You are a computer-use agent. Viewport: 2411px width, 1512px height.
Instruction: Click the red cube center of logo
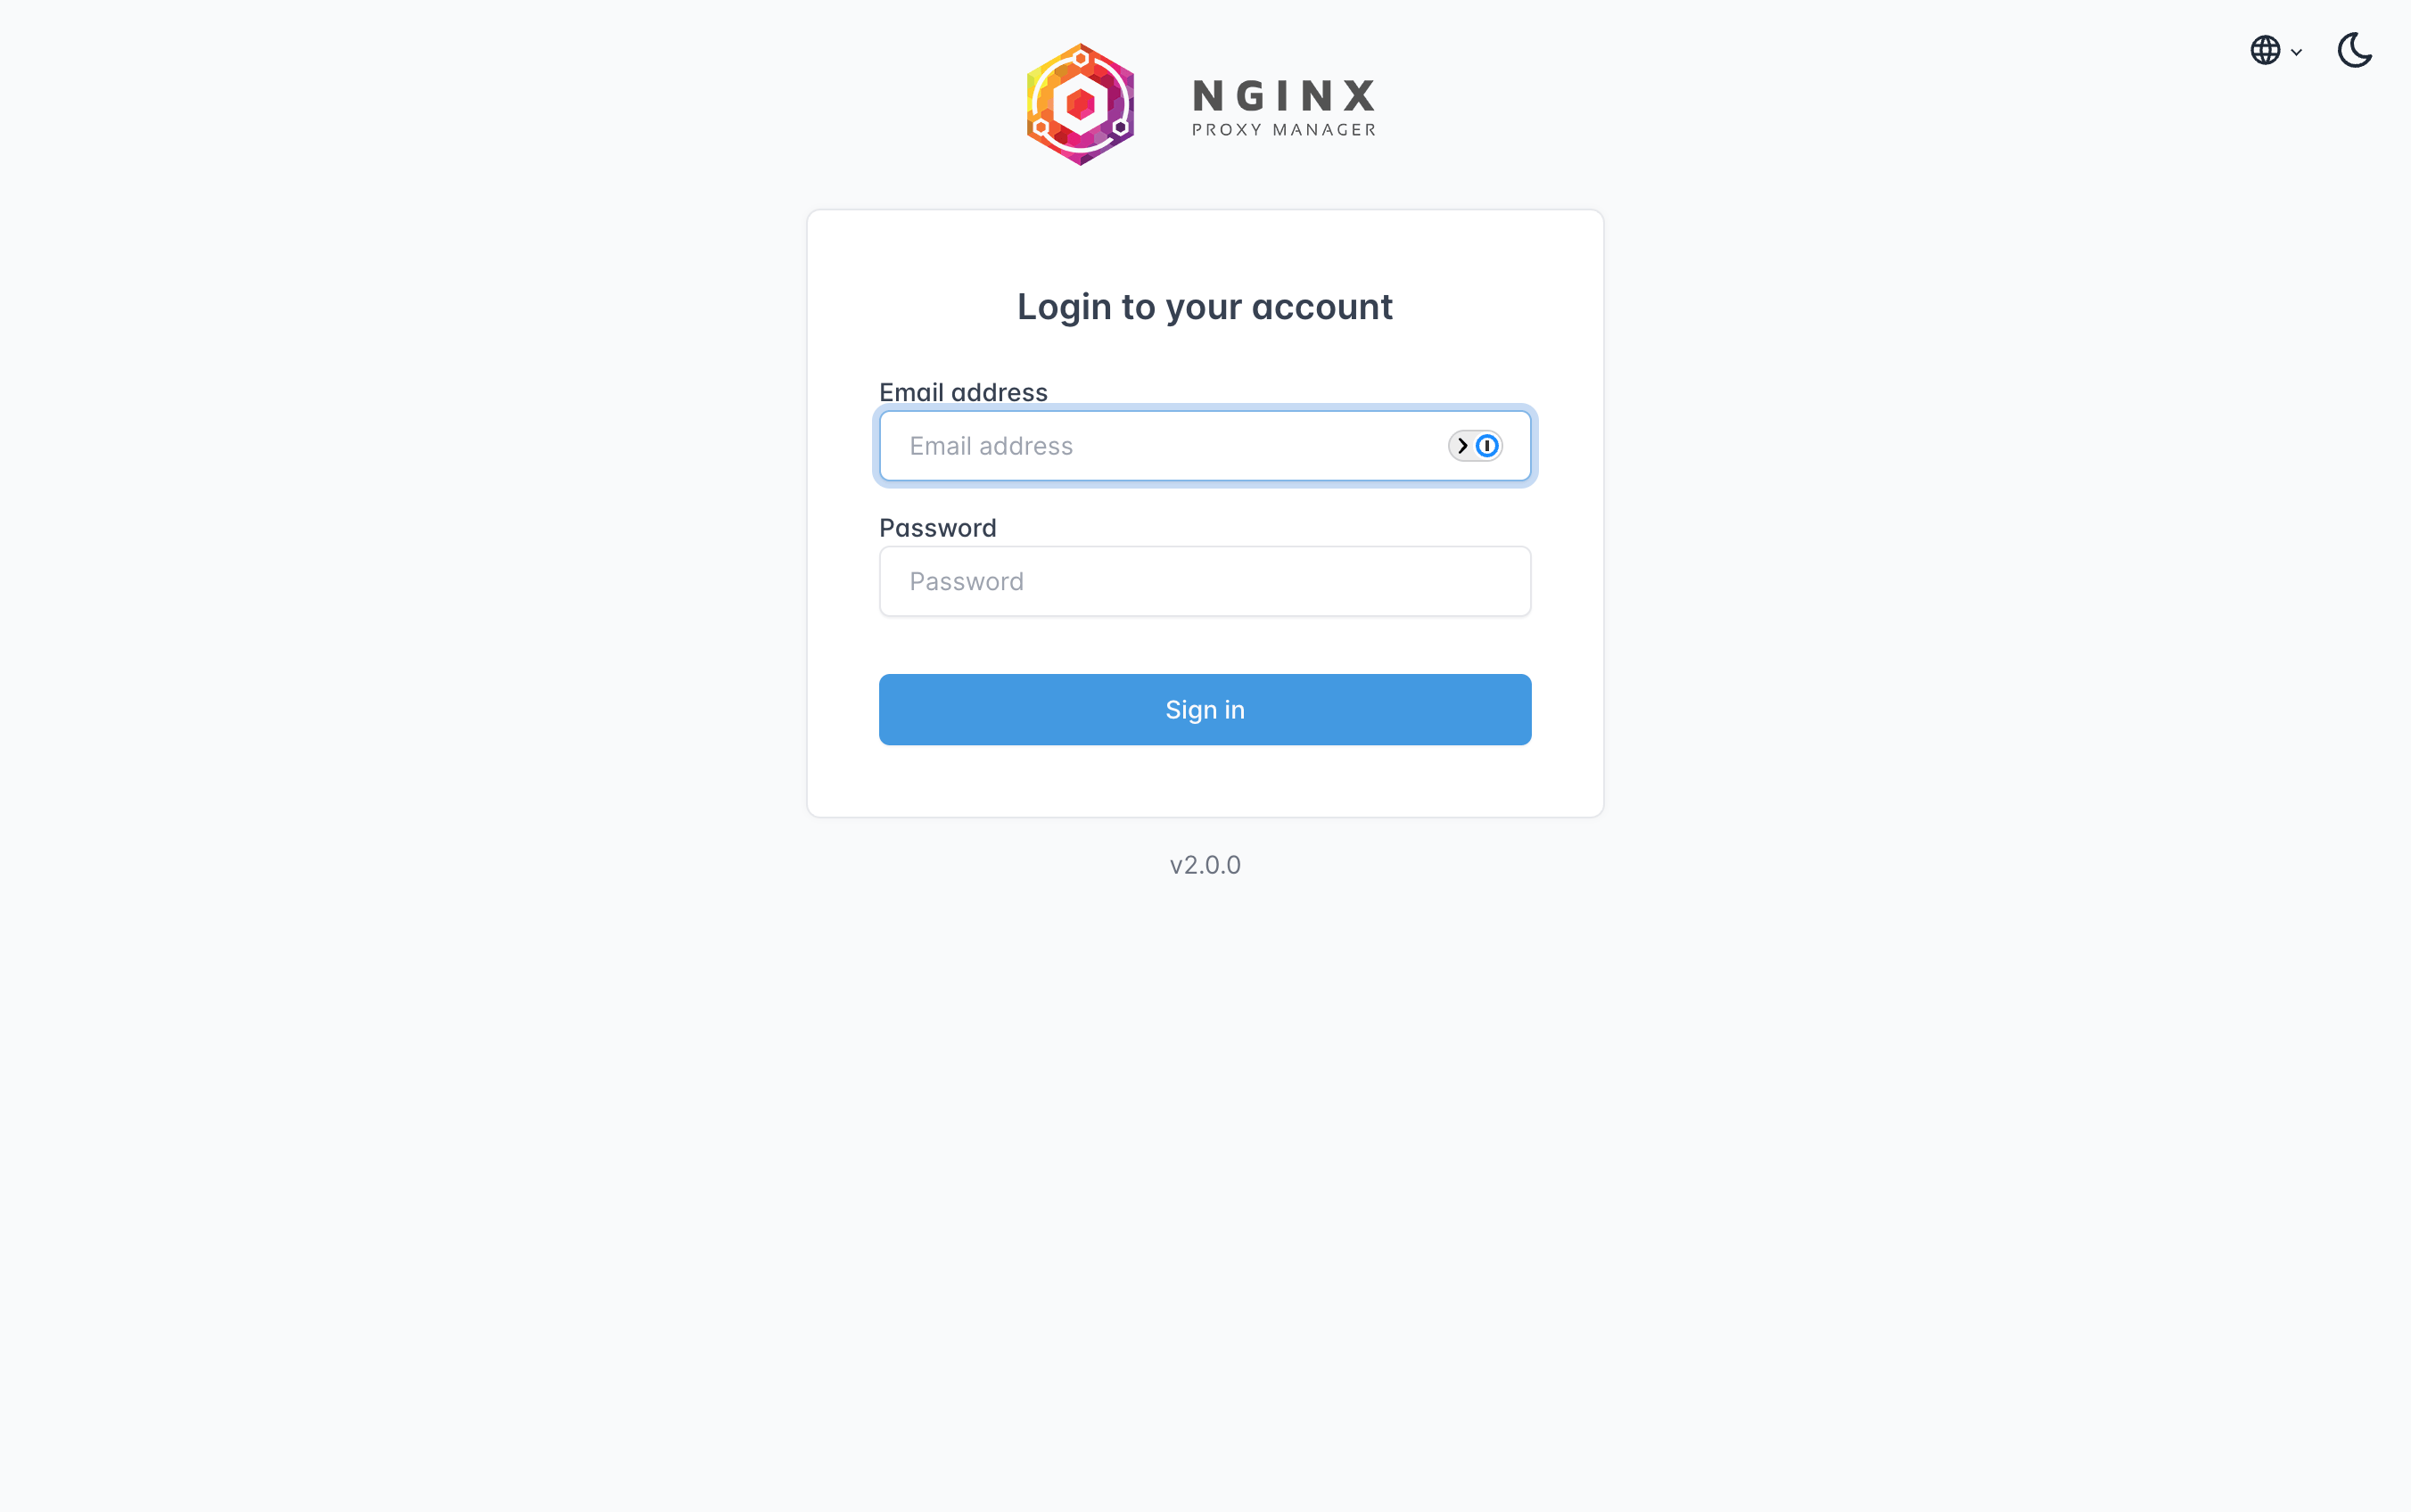[1080, 103]
